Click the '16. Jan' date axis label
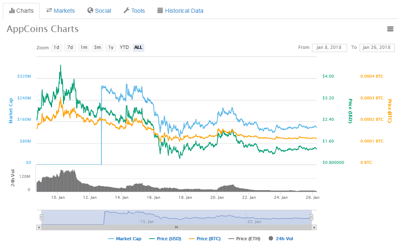403x246 pixels. (x=153, y=198)
